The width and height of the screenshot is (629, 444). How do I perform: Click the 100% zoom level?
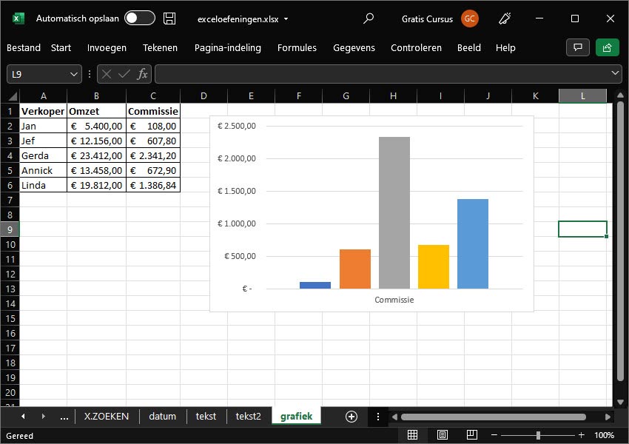[604, 435]
